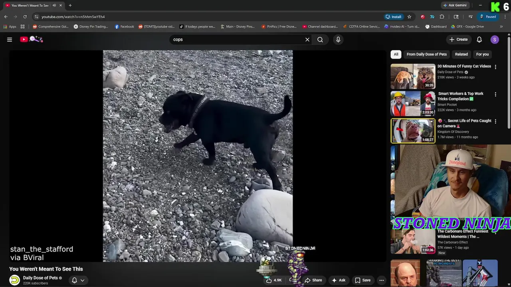The width and height of the screenshot is (511, 287).
Task: Share this video
Action: [313, 280]
